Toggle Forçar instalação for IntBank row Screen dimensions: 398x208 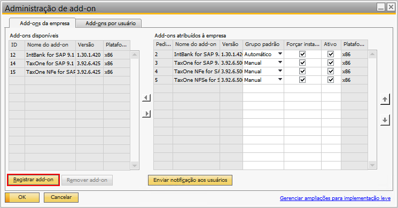(x=302, y=54)
